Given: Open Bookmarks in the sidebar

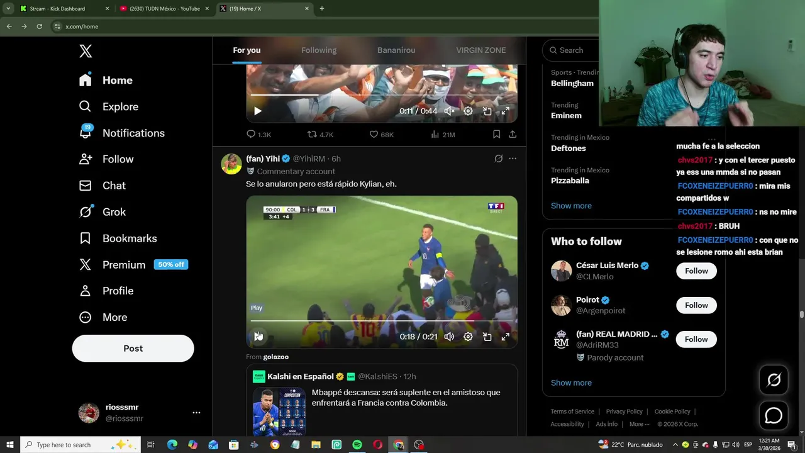Looking at the screenshot, I should click(118, 238).
